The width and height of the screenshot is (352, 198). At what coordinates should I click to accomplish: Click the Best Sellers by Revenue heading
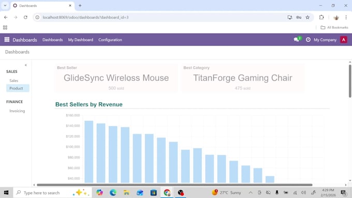coord(89,104)
